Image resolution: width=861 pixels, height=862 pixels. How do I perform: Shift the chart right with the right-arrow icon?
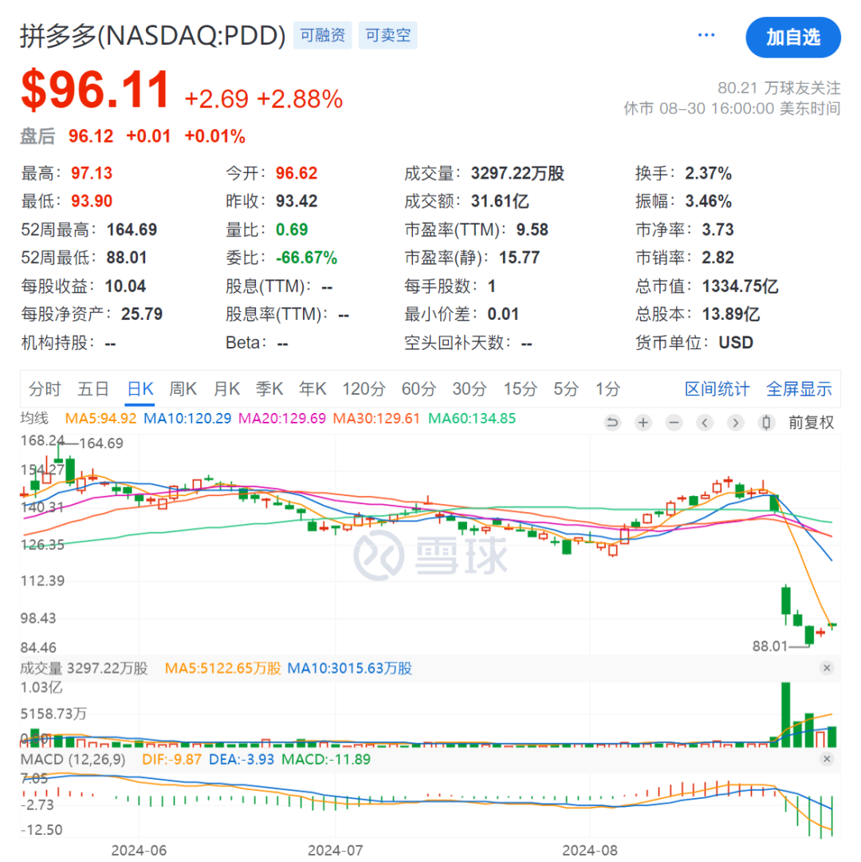736,423
